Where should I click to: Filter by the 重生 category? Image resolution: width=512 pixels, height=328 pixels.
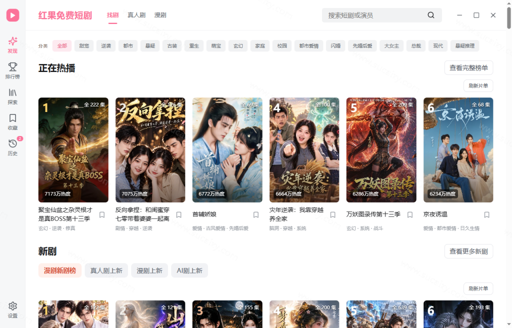(x=194, y=45)
